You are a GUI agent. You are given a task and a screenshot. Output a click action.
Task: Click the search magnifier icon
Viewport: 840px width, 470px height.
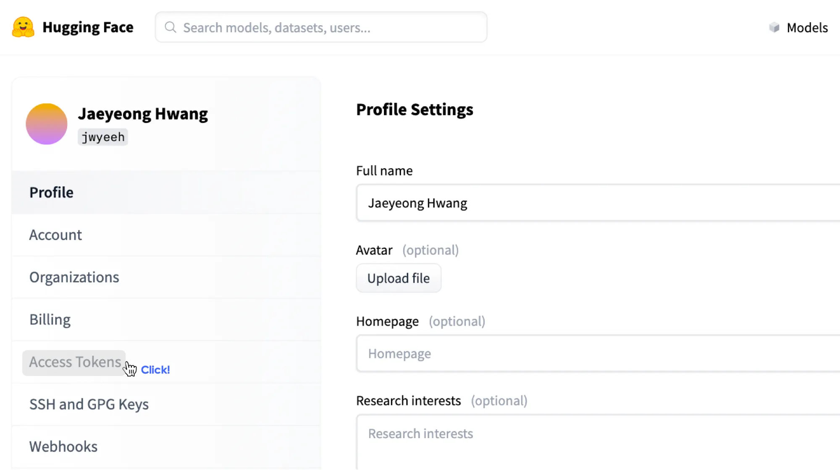tap(170, 27)
